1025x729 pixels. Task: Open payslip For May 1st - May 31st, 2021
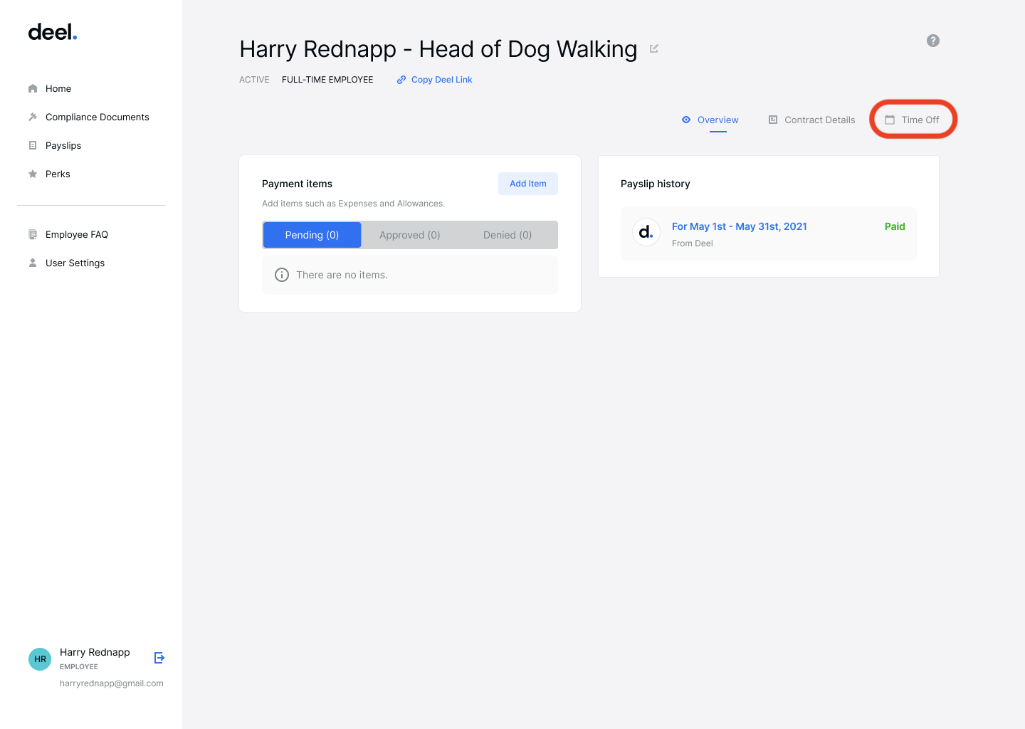740,226
